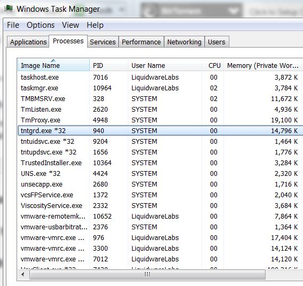This screenshot has height=286, width=303.
Task: Click PID 10964 cell
Action: (x=102, y=88)
